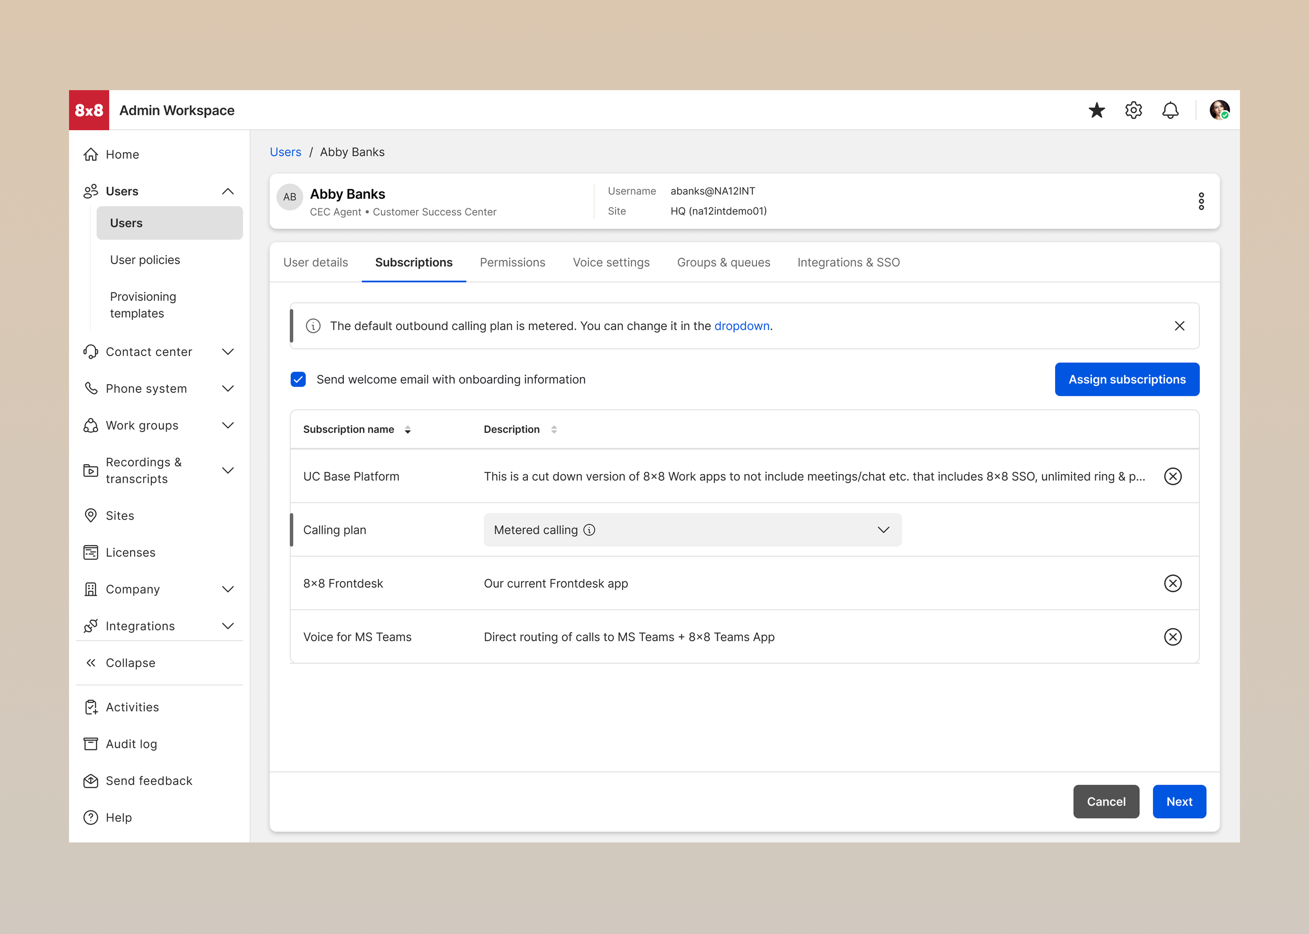Click the dropdown link in notice

click(742, 326)
